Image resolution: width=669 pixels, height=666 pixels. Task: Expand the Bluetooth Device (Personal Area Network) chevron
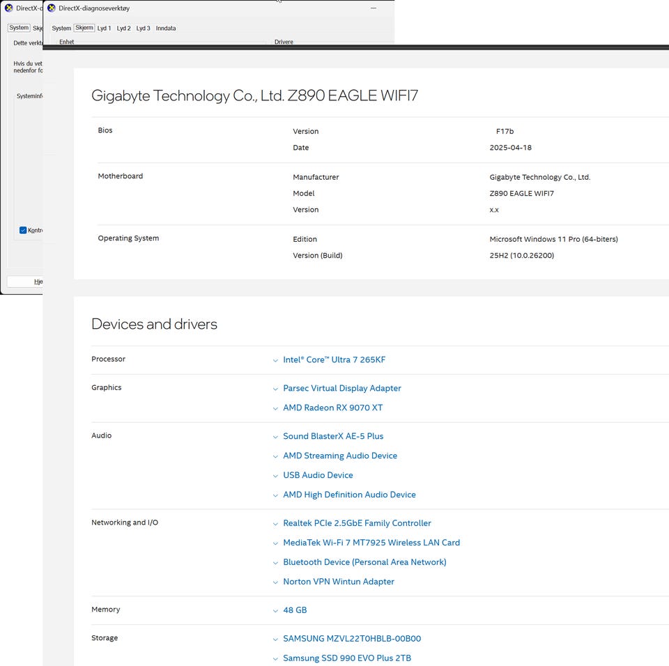[x=275, y=563]
